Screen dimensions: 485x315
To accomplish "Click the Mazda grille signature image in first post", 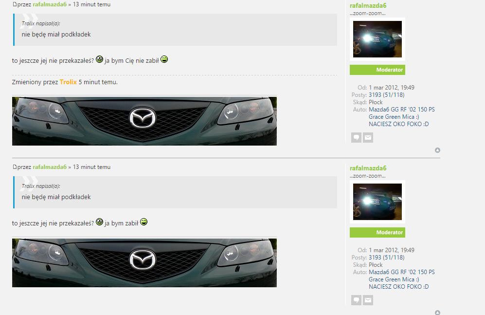I will point(144,121).
